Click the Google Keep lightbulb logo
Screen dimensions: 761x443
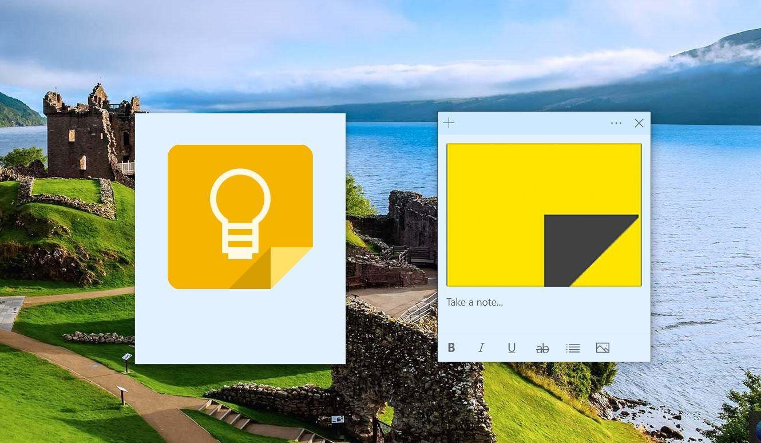coord(240,216)
